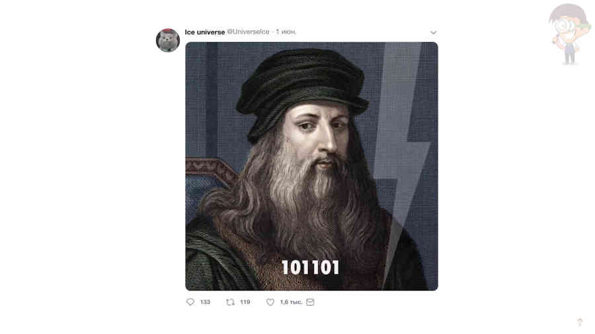Open the bearded man portrait image
The image size is (595, 334).
point(311,166)
